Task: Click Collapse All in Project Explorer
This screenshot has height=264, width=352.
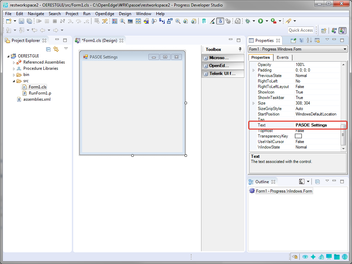Action: point(48,49)
